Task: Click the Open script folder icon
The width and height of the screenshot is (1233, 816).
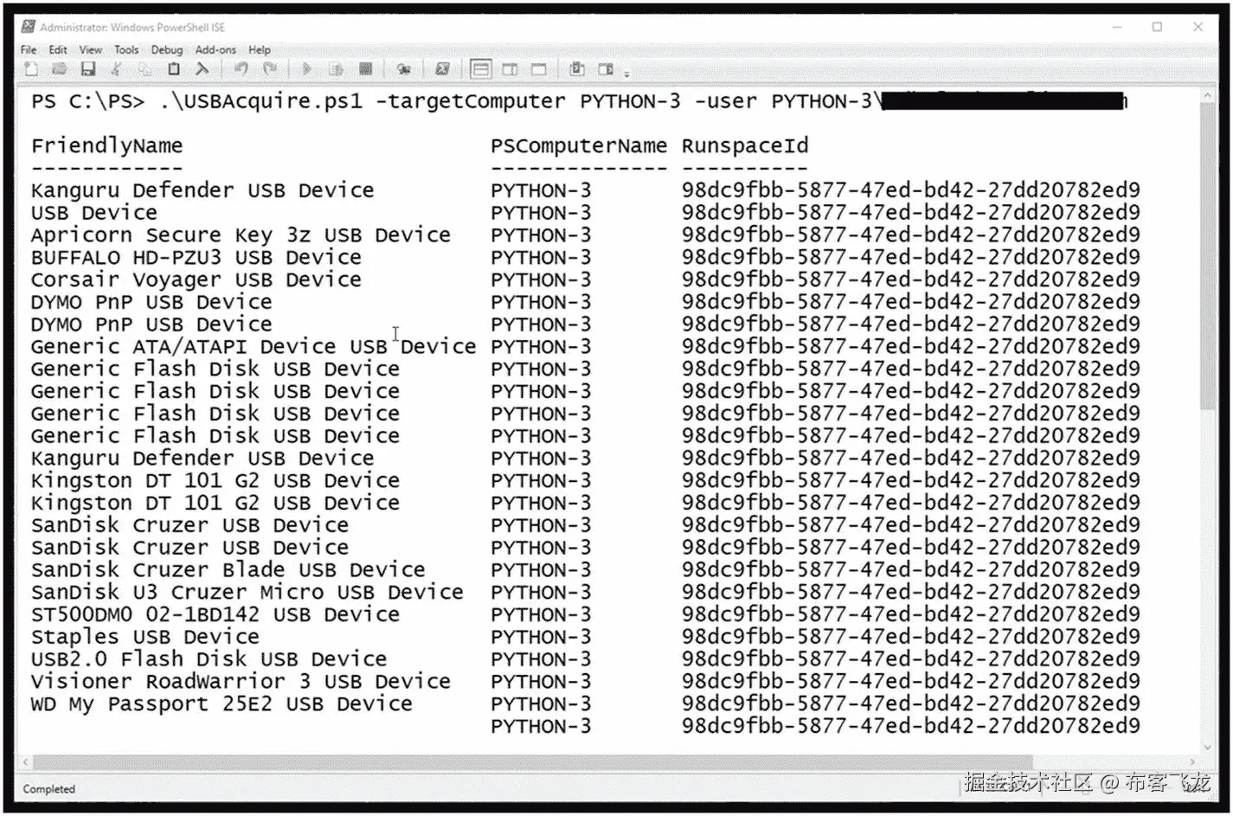Action: pos(59,69)
